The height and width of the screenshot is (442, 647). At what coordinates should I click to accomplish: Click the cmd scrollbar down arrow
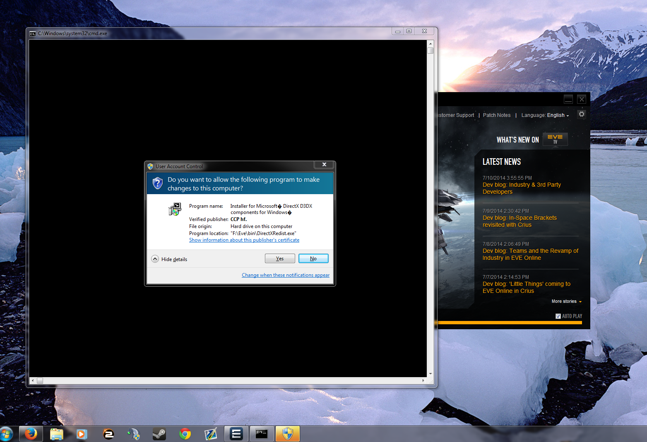431,373
